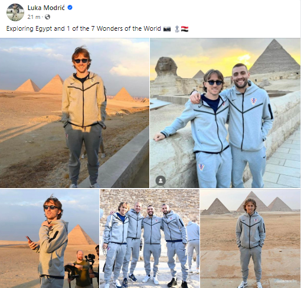The height and width of the screenshot is (288, 301).
Task: Open the photo of two men by the Sphinx
Action: coord(225,113)
